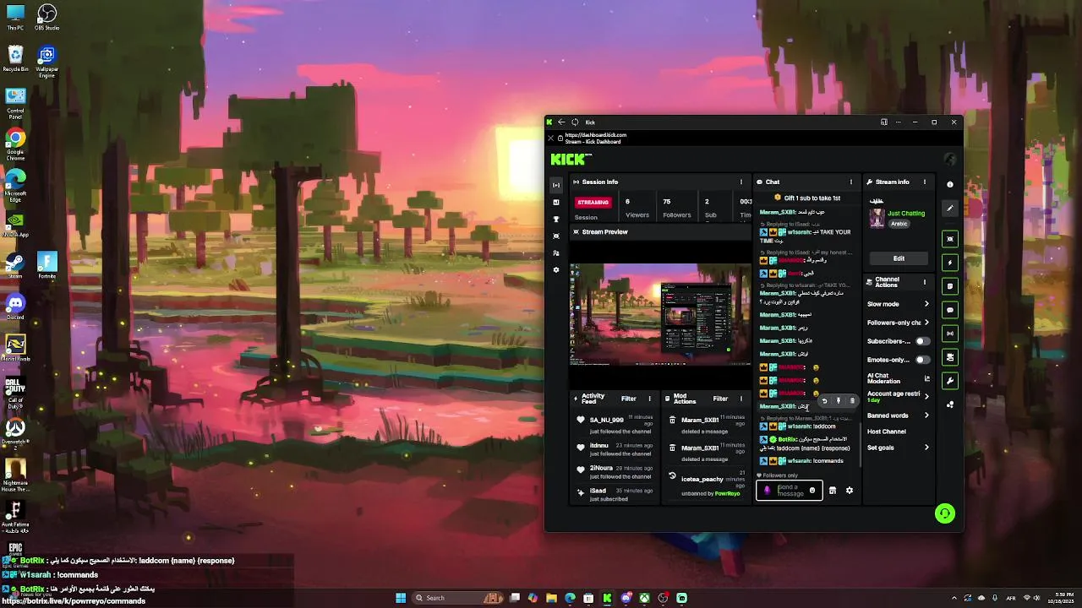The width and height of the screenshot is (1082, 608).
Task: Click SA_NU_999 in the Activity Feed
Action: [x=606, y=420]
